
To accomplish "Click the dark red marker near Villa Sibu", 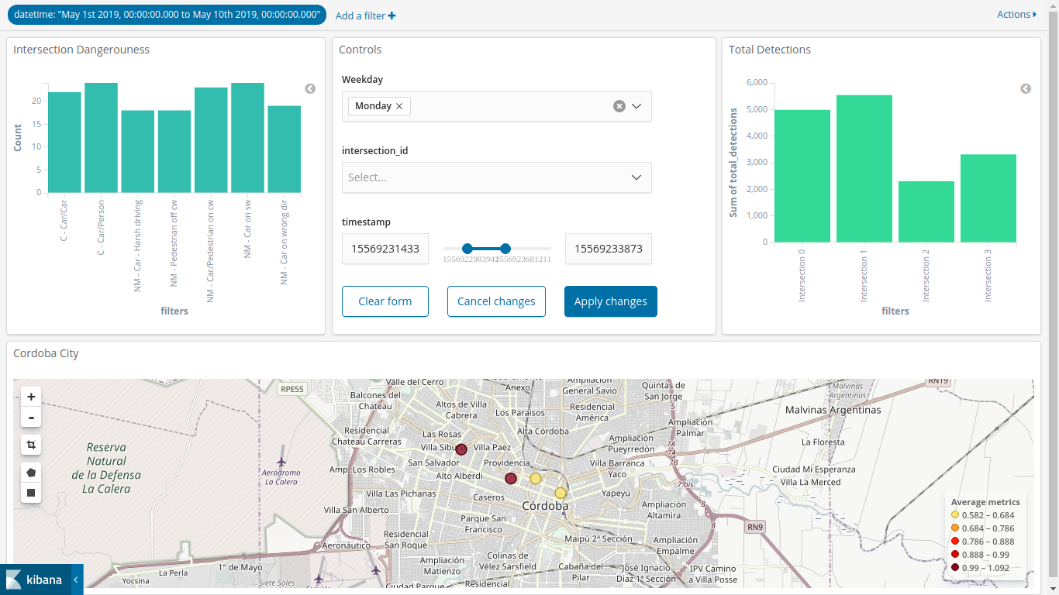I will (x=461, y=449).
